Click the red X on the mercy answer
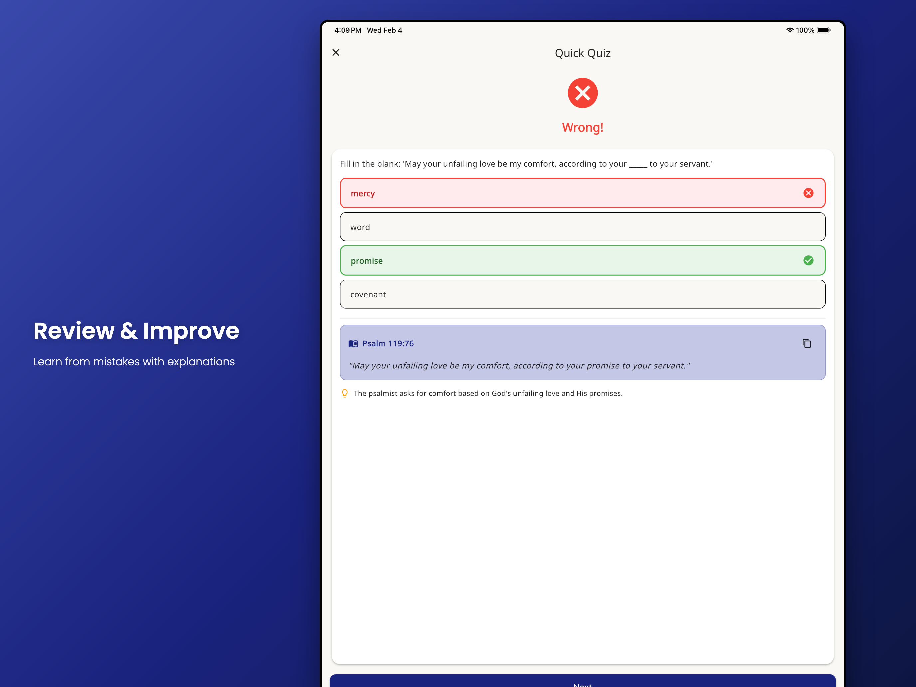Viewport: 916px width, 687px height. 808,193
